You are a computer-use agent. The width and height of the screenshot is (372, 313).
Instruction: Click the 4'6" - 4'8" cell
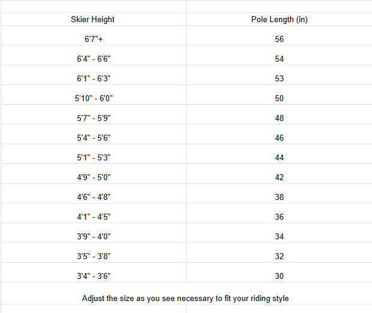(x=93, y=197)
